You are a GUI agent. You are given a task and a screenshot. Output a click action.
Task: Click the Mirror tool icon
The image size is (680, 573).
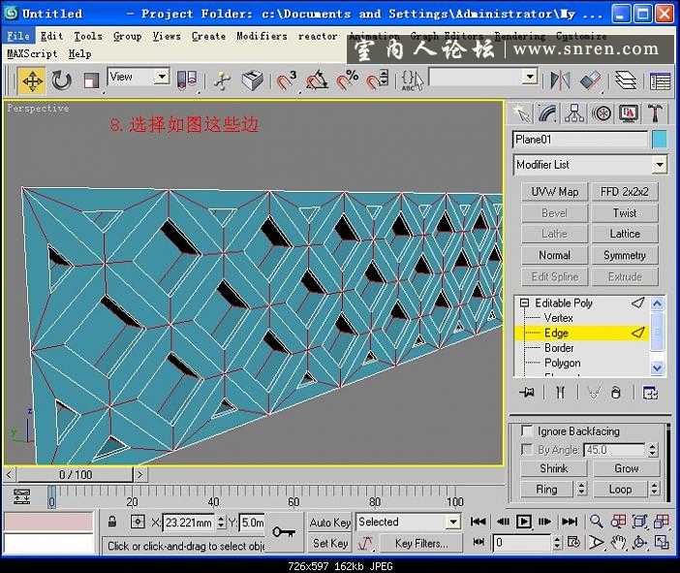point(560,80)
